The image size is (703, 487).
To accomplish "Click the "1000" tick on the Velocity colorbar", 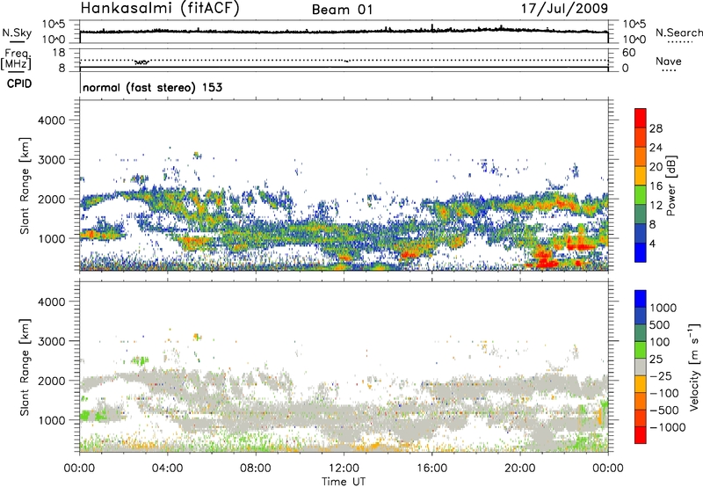I will click(x=663, y=308).
